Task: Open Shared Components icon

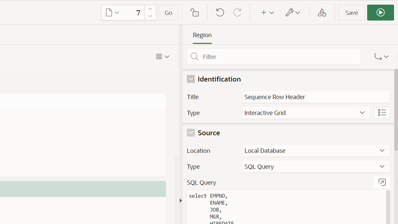Action: tap(322, 12)
